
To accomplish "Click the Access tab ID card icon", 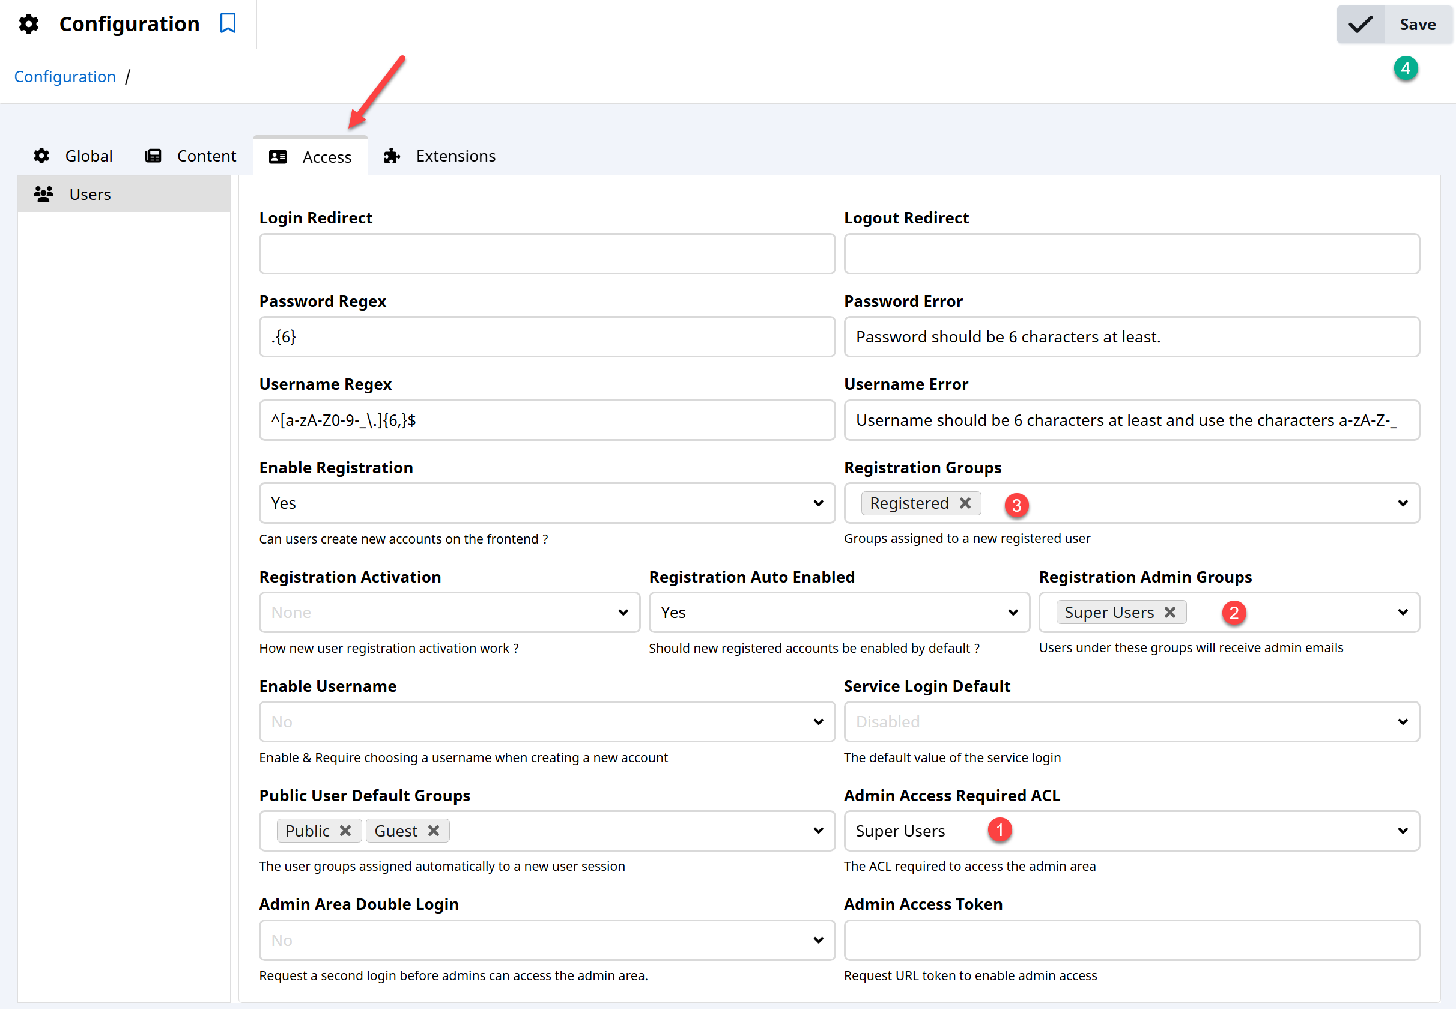I will click(x=278, y=157).
